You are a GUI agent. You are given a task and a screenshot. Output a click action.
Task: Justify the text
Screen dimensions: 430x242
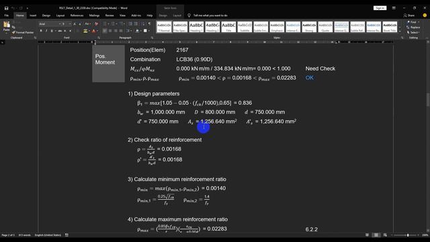121,31
